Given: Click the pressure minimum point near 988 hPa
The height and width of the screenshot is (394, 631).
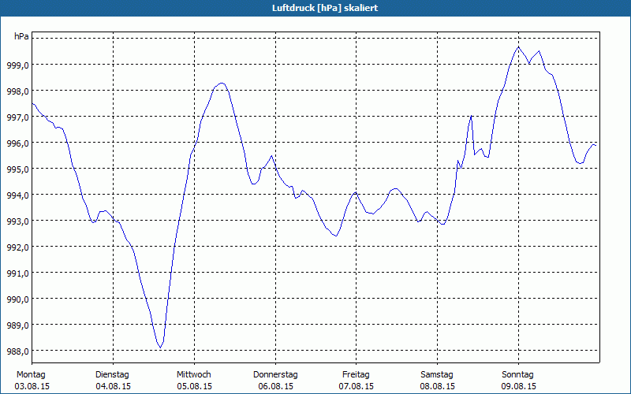Looking at the screenshot, I should (x=160, y=348).
